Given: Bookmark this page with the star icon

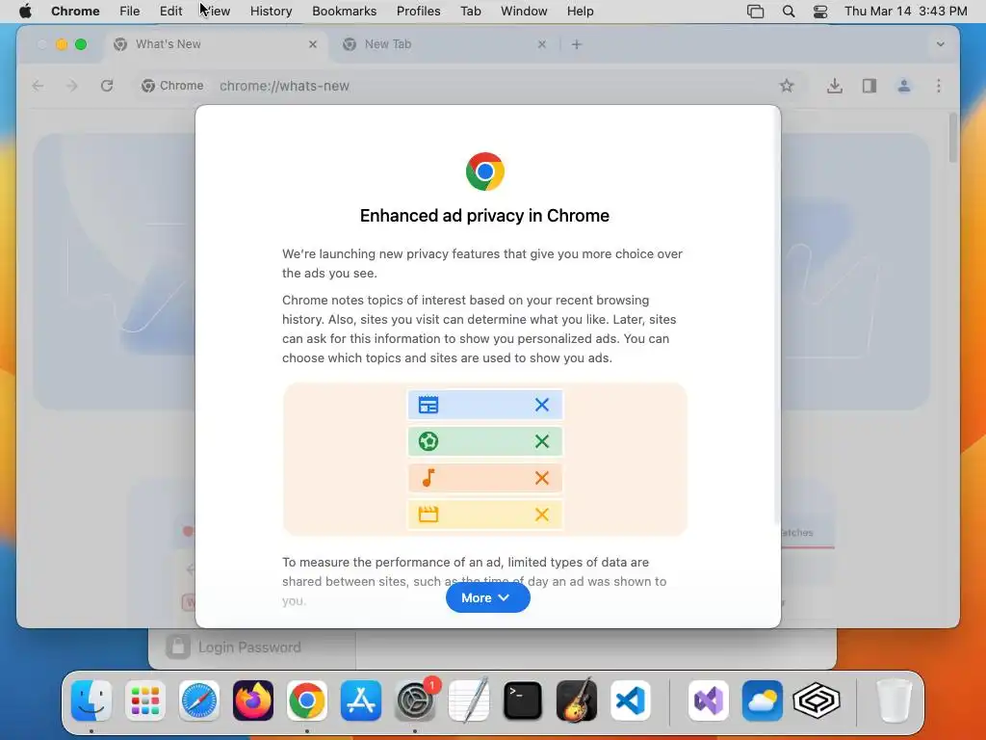Looking at the screenshot, I should pyautogui.click(x=786, y=86).
